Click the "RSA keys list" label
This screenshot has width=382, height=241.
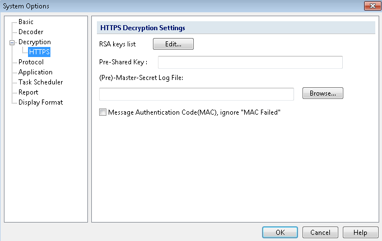pyautogui.click(x=117, y=44)
